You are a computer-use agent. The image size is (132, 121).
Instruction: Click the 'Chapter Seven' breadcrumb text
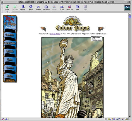(74, 34)
